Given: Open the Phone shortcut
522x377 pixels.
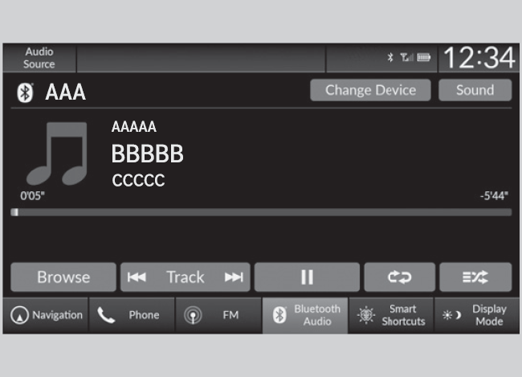Looking at the screenshot, I should point(132,315).
